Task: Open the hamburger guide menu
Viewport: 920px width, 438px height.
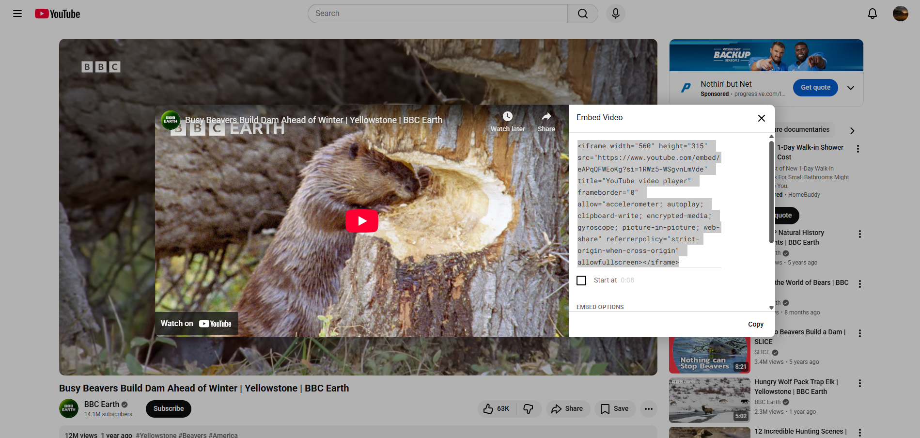Action: (17, 14)
